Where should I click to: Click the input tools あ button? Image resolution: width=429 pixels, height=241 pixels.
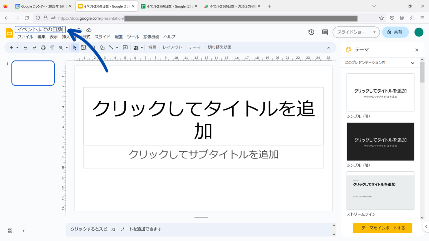(x=136, y=48)
